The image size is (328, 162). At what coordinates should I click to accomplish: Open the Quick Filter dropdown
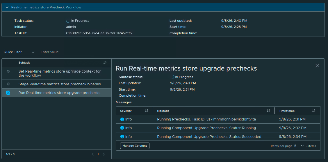pyautogui.click(x=19, y=52)
